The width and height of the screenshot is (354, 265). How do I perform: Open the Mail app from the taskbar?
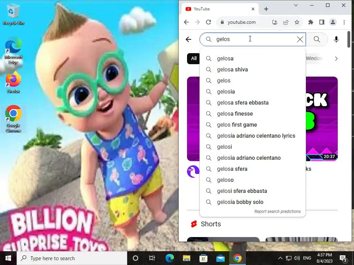220,258
